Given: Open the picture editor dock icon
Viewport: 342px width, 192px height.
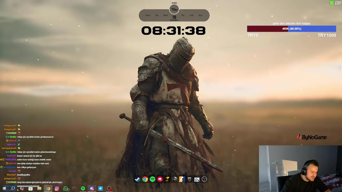Looking at the screenshot, I should pos(197,179).
